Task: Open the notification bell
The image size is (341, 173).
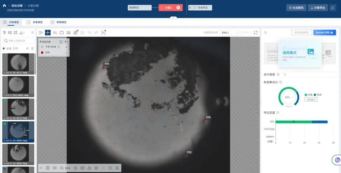Action: (x=332, y=8)
